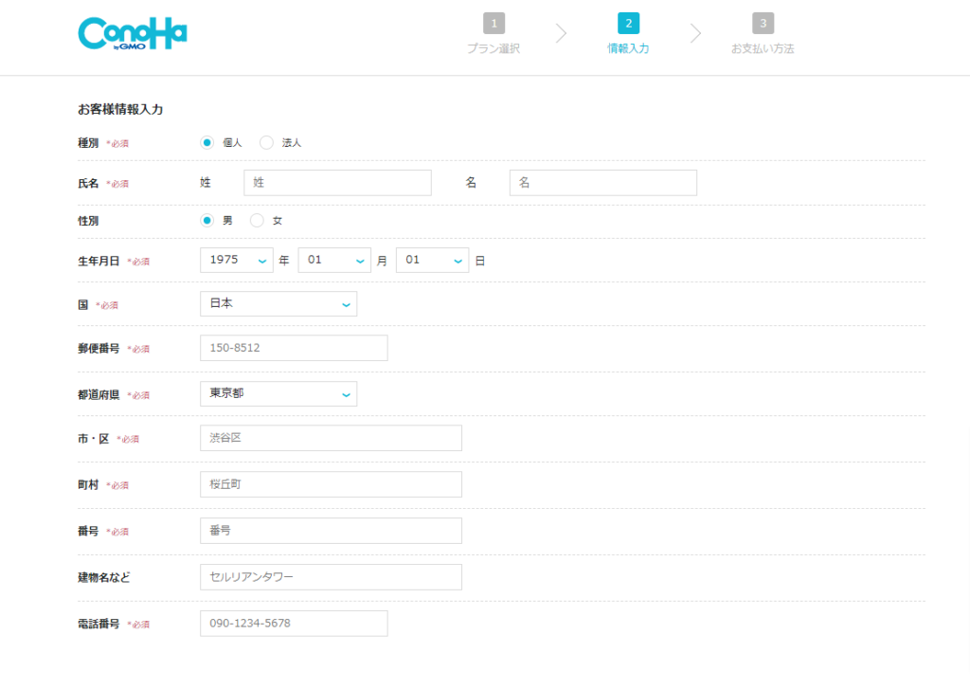This screenshot has width=970, height=689.
Task: Click the 町村 town field
Action: (x=331, y=484)
